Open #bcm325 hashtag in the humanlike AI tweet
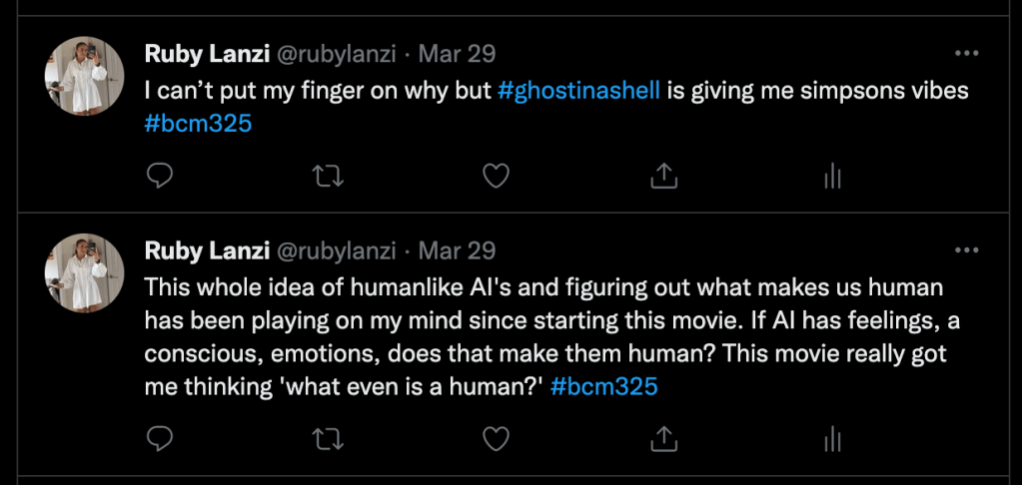 (x=603, y=386)
